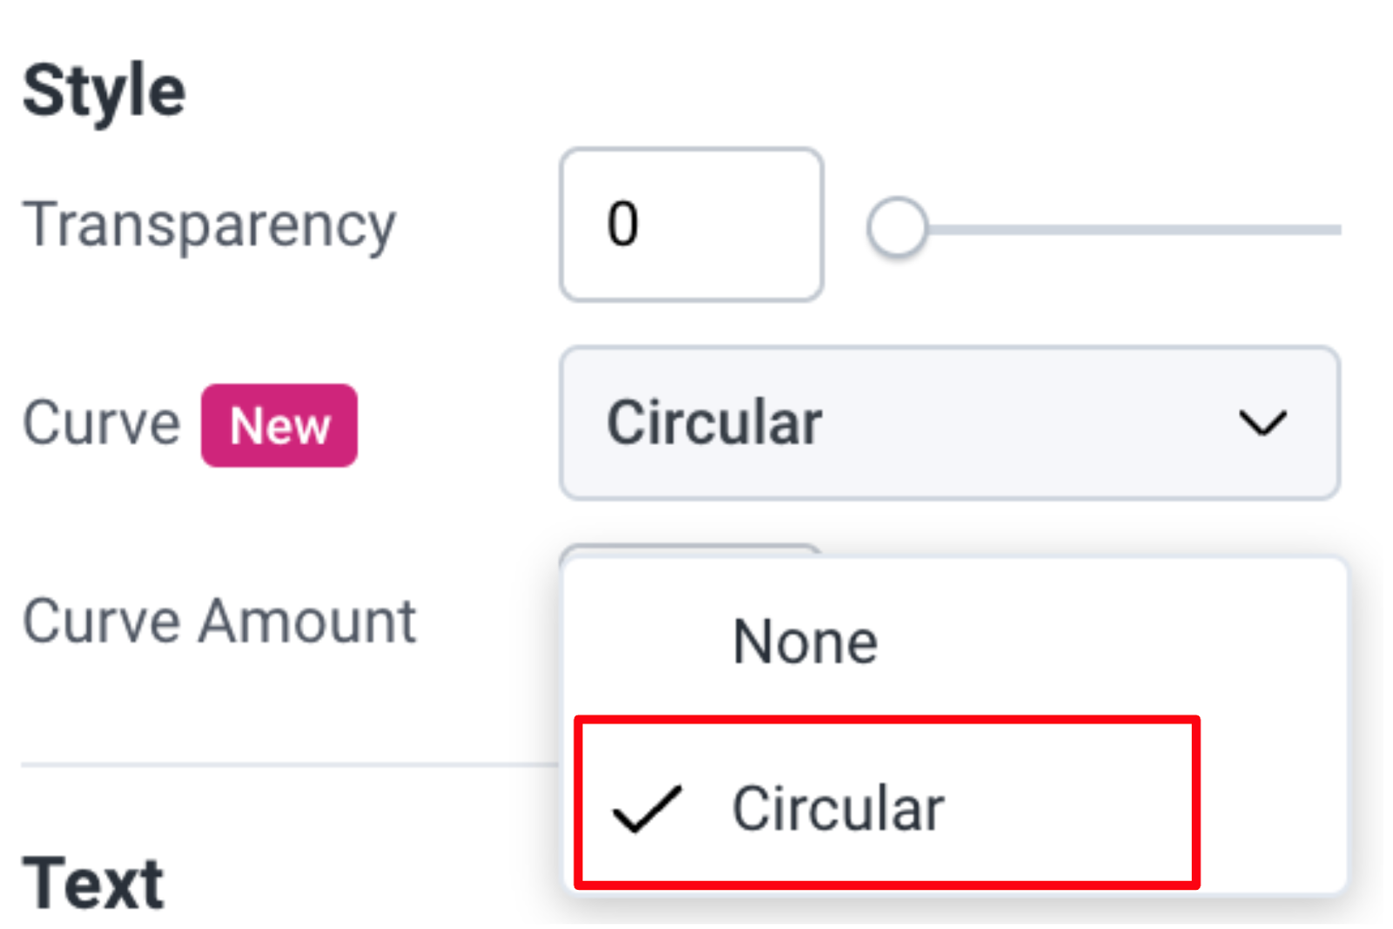1393x929 pixels.
Task: Expand the Circular selection box
Action: pyautogui.click(x=949, y=424)
